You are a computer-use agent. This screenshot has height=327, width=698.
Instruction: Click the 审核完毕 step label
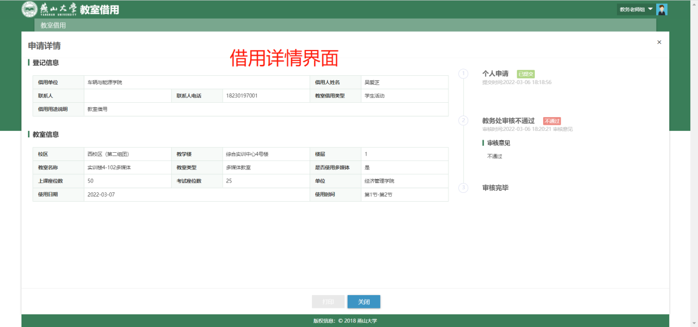495,188
